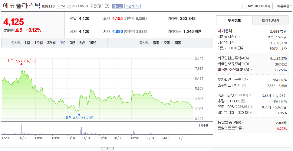Click the 코스닥 522위 rank value
Viewport: 293px width, 151px height.
[x=277, y=37]
